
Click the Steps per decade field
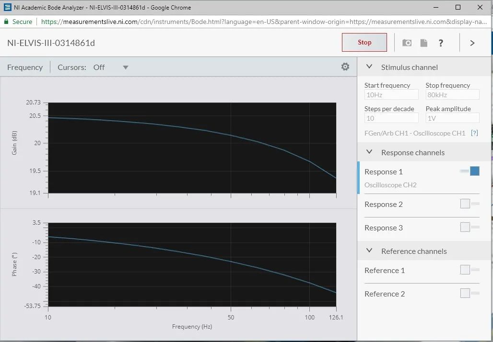[x=391, y=118]
